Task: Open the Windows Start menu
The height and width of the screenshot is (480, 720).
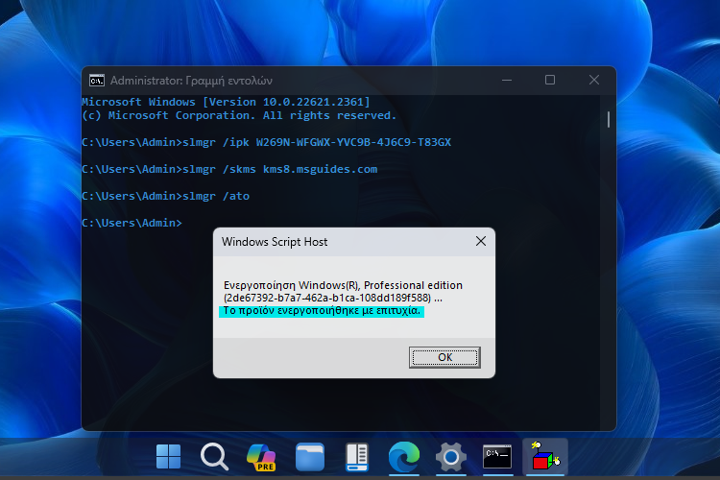Action: coord(169,457)
